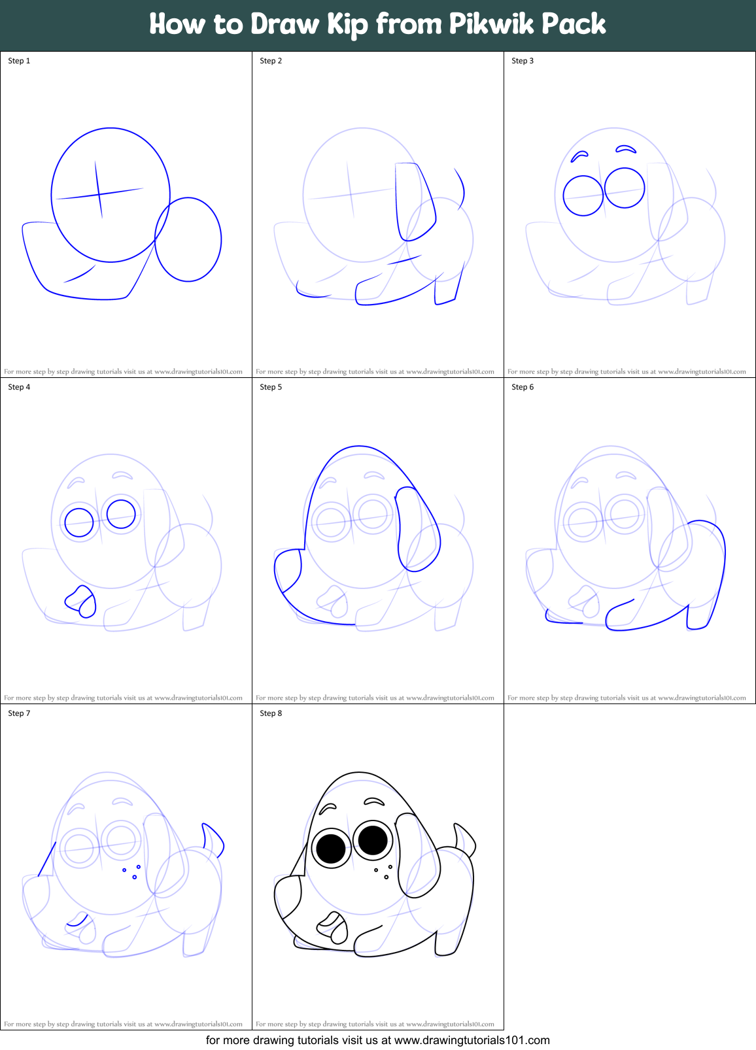Open the final Step 8 black outline drawing
The width and height of the screenshot is (756, 1050).
click(375, 864)
